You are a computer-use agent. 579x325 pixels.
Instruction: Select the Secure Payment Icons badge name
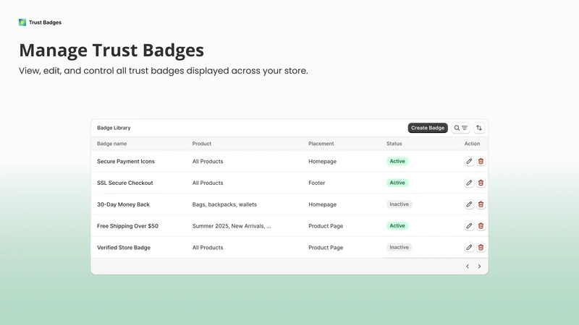click(x=126, y=161)
